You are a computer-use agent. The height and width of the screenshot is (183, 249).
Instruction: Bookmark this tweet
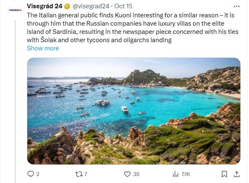(x=224, y=174)
